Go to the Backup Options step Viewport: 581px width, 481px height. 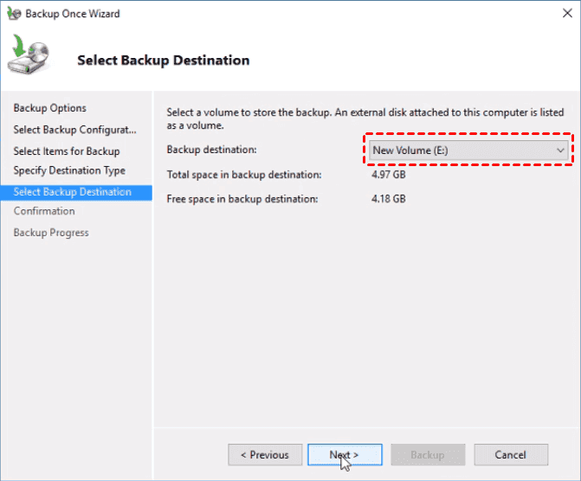tap(50, 108)
